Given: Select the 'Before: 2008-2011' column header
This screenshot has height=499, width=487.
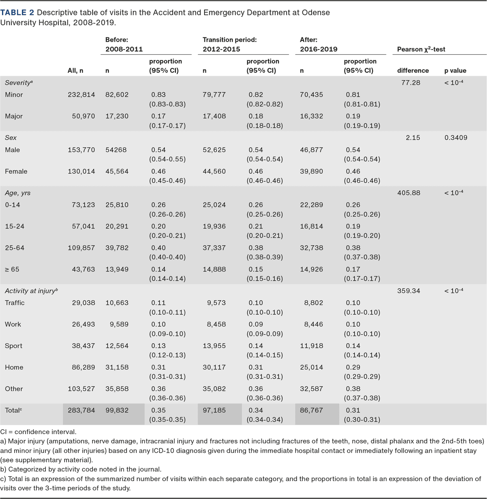Looking at the screenshot, I should (x=124, y=45).
